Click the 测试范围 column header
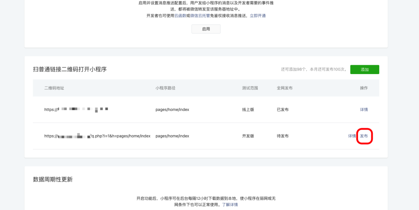The image size is (419, 210). point(250,88)
